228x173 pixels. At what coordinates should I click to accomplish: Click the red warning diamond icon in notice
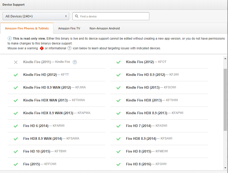pyautogui.click(x=42, y=48)
